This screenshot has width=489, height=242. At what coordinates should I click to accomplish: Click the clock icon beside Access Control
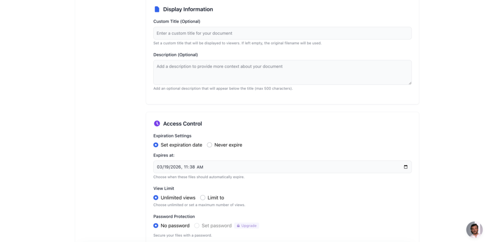157,124
